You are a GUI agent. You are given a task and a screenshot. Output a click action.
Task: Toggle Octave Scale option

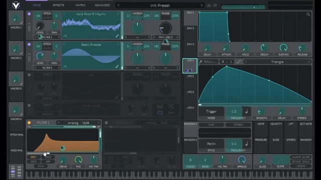click(x=301, y=161)
